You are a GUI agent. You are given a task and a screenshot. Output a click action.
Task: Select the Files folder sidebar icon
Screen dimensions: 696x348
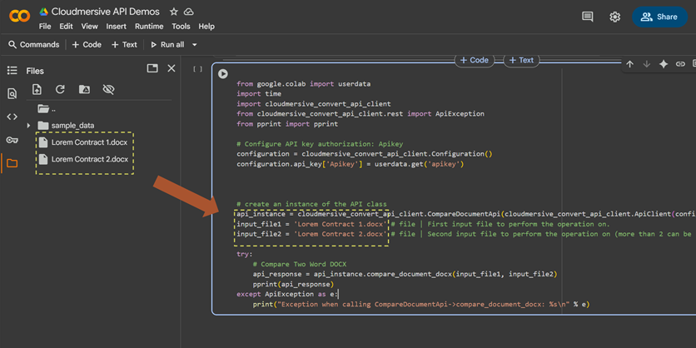[x=12, y=163]
